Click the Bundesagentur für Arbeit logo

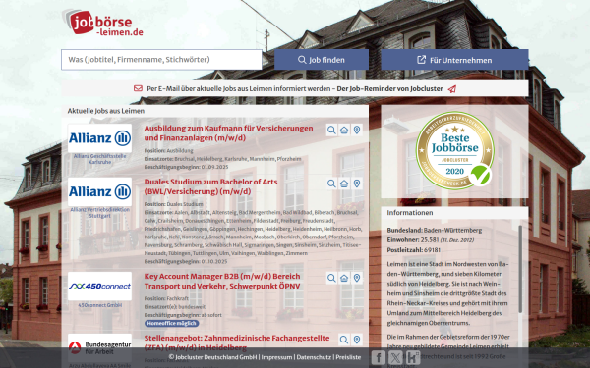[x=99, y=347]
